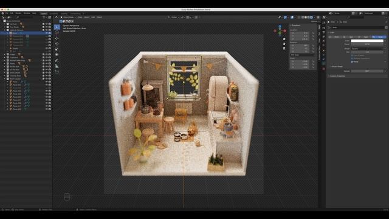Switch to the Compositing workspace tab

pyautogui.click(x=75, y=13)
